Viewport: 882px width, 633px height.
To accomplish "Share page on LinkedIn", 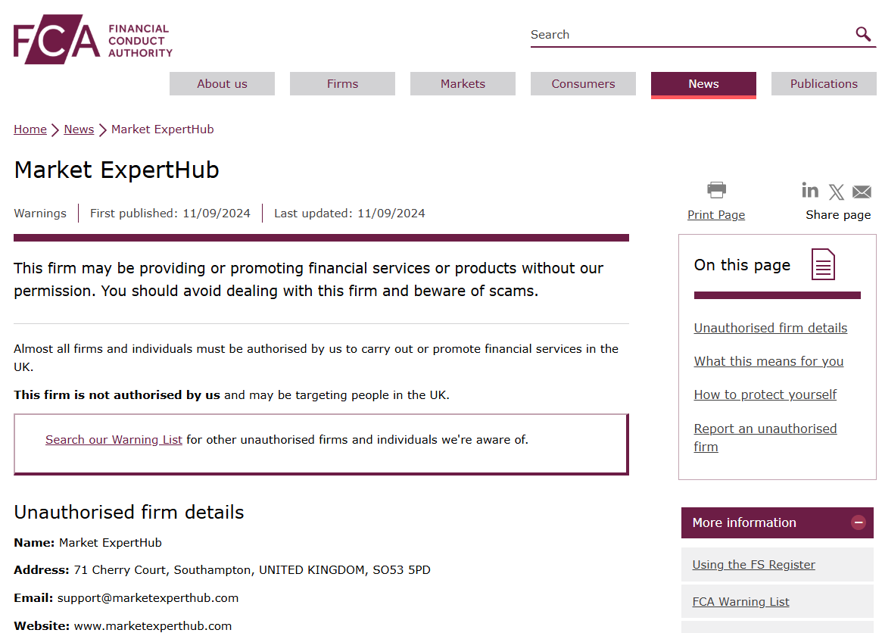I will tap(810, 190).
